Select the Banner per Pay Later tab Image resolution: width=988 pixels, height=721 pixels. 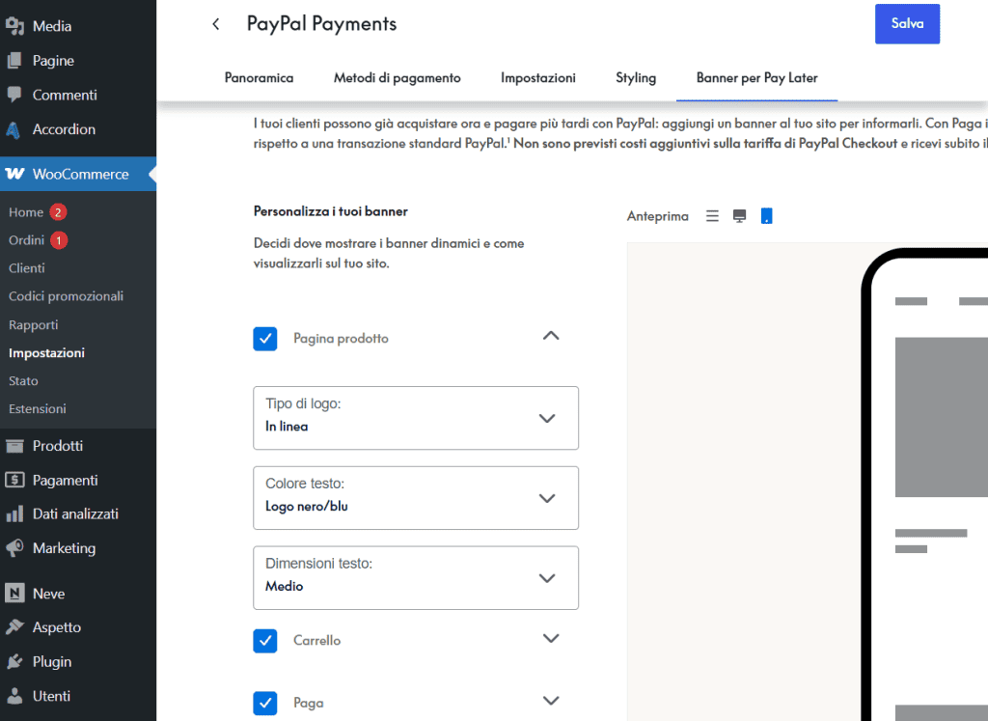756,78
